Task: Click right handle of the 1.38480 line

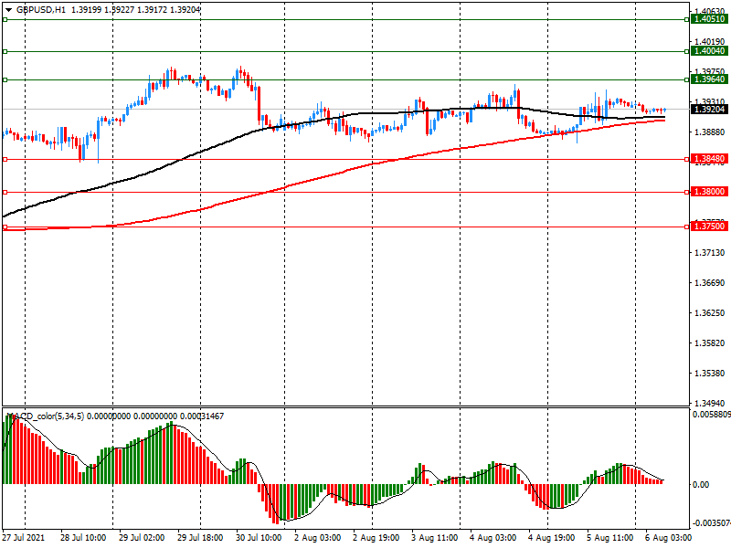Action: click(687, 159)
